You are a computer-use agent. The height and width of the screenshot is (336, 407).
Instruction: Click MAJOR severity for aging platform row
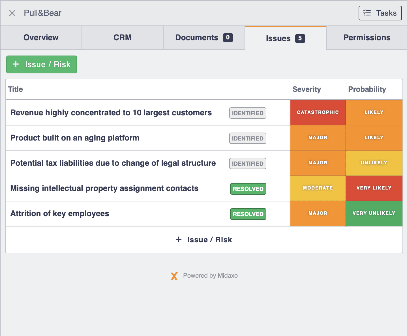click(318, 138)
